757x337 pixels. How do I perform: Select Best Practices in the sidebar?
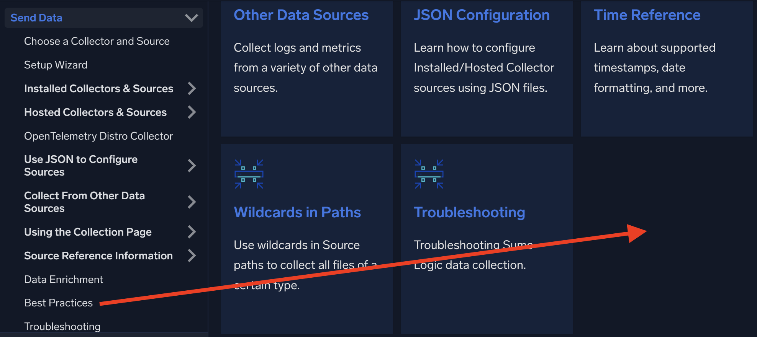point(58,303)
